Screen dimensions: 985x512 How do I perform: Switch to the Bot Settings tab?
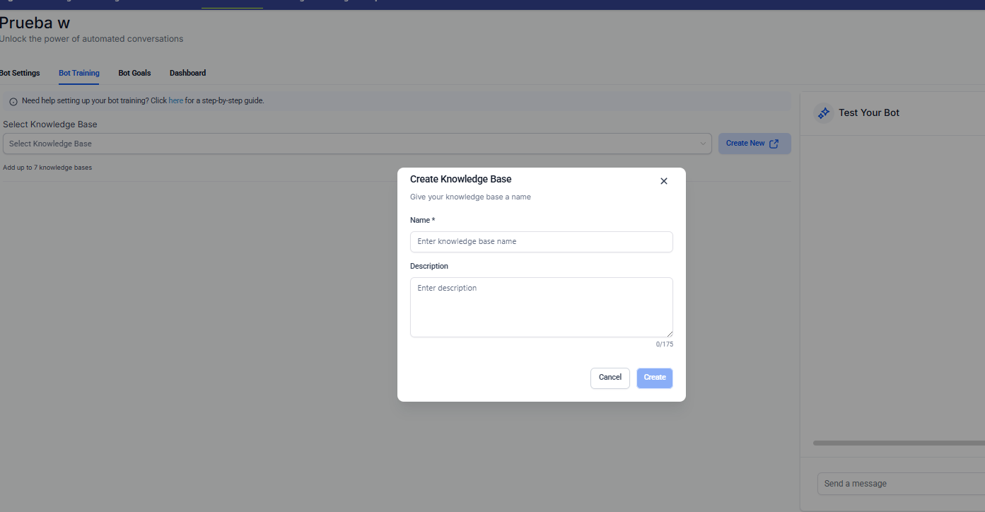coord(20,73)
